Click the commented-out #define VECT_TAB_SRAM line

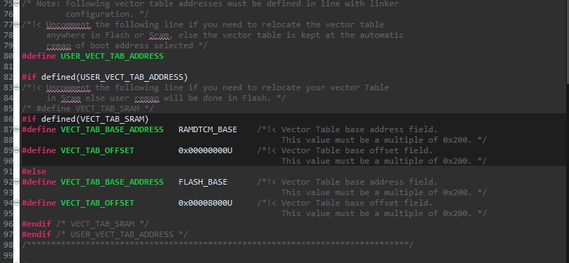click(x=87, y=108)
